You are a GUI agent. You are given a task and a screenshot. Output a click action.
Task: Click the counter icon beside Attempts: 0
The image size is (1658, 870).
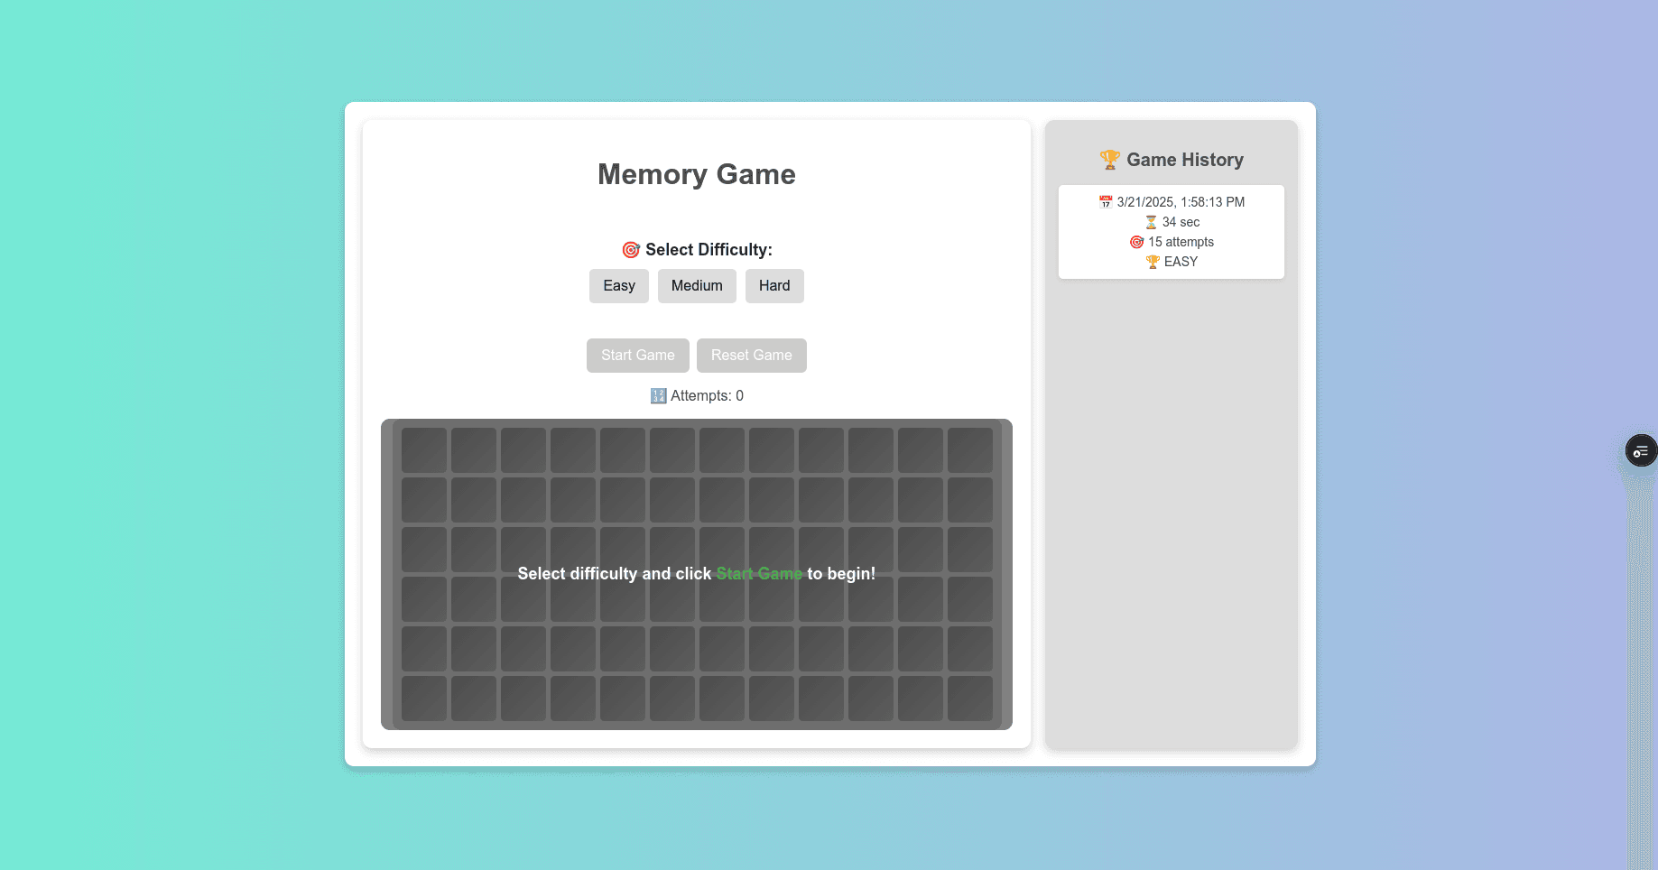pyautogui.click(x=657, y=395)
